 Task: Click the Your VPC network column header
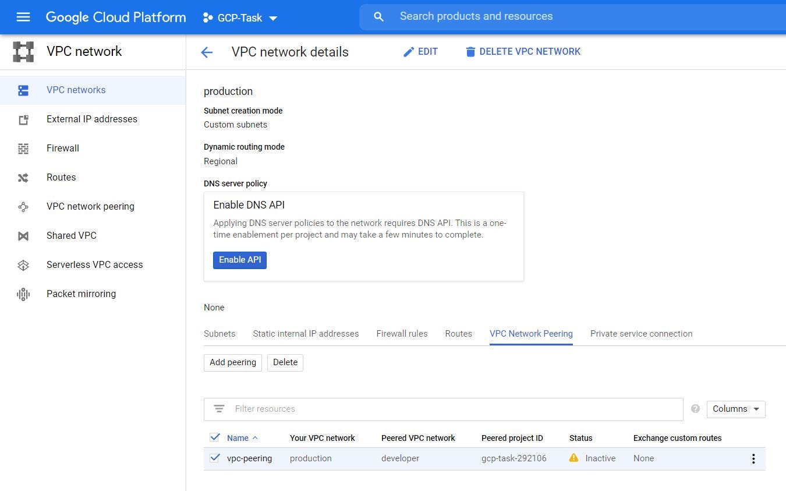(x=323, y=438)
